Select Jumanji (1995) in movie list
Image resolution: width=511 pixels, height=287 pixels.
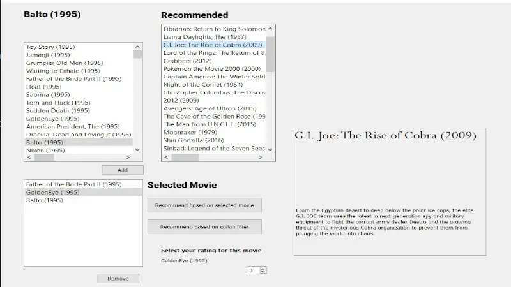79,55
